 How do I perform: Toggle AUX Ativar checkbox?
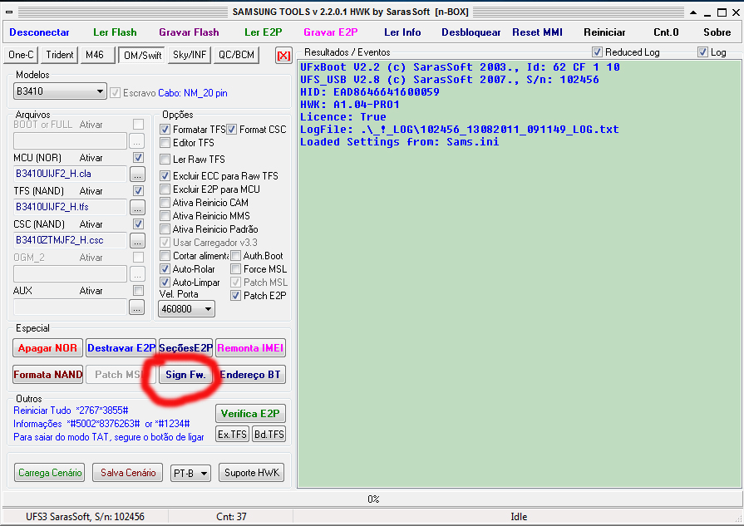pos(138,290)
